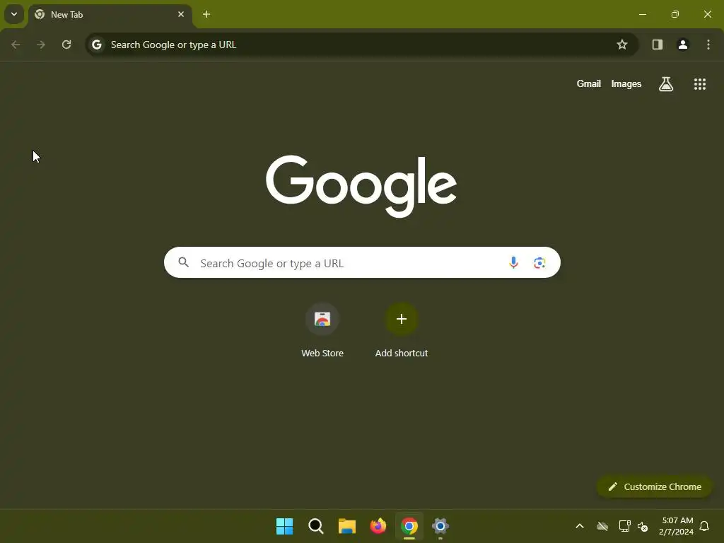Show hidden tray icons chevron
The width and height of the screenshot is (724, 543).
580,526
